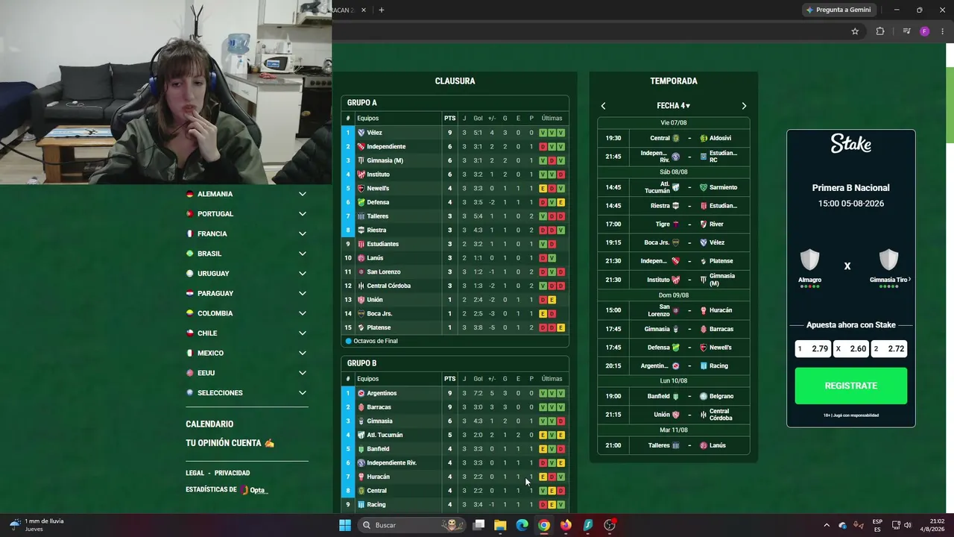Image resolution: width=954 pixels, height=537 pixels.
Task: Pick odds 2.79 for Almagro win
Action: point(813,348)
